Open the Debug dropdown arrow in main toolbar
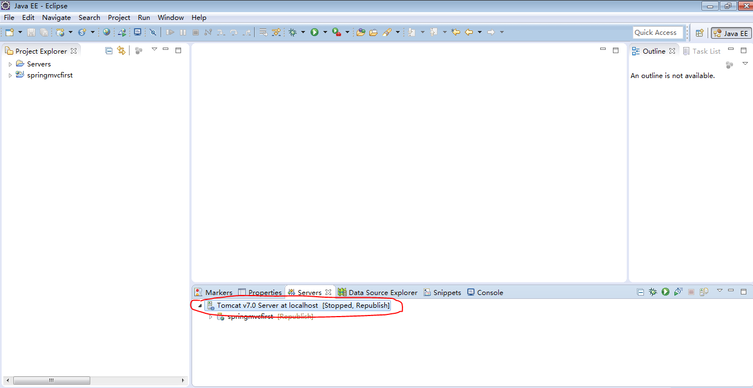753x388 pixels. click(303, 32)
